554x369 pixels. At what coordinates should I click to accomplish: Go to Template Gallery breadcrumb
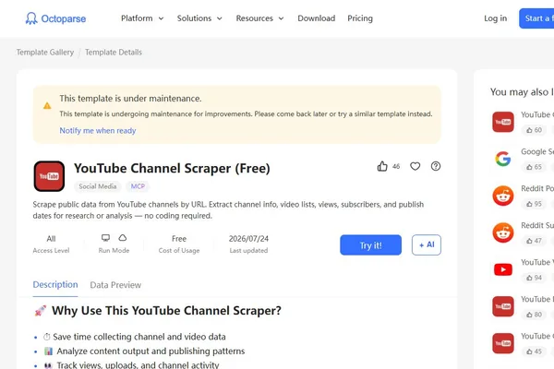pyautogui.click(x=45, y=53)
